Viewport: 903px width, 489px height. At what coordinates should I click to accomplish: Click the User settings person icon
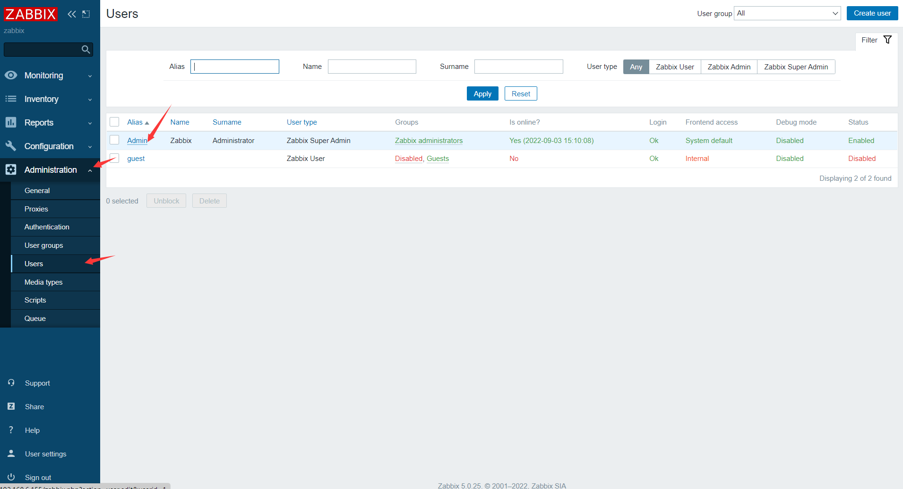11,454
